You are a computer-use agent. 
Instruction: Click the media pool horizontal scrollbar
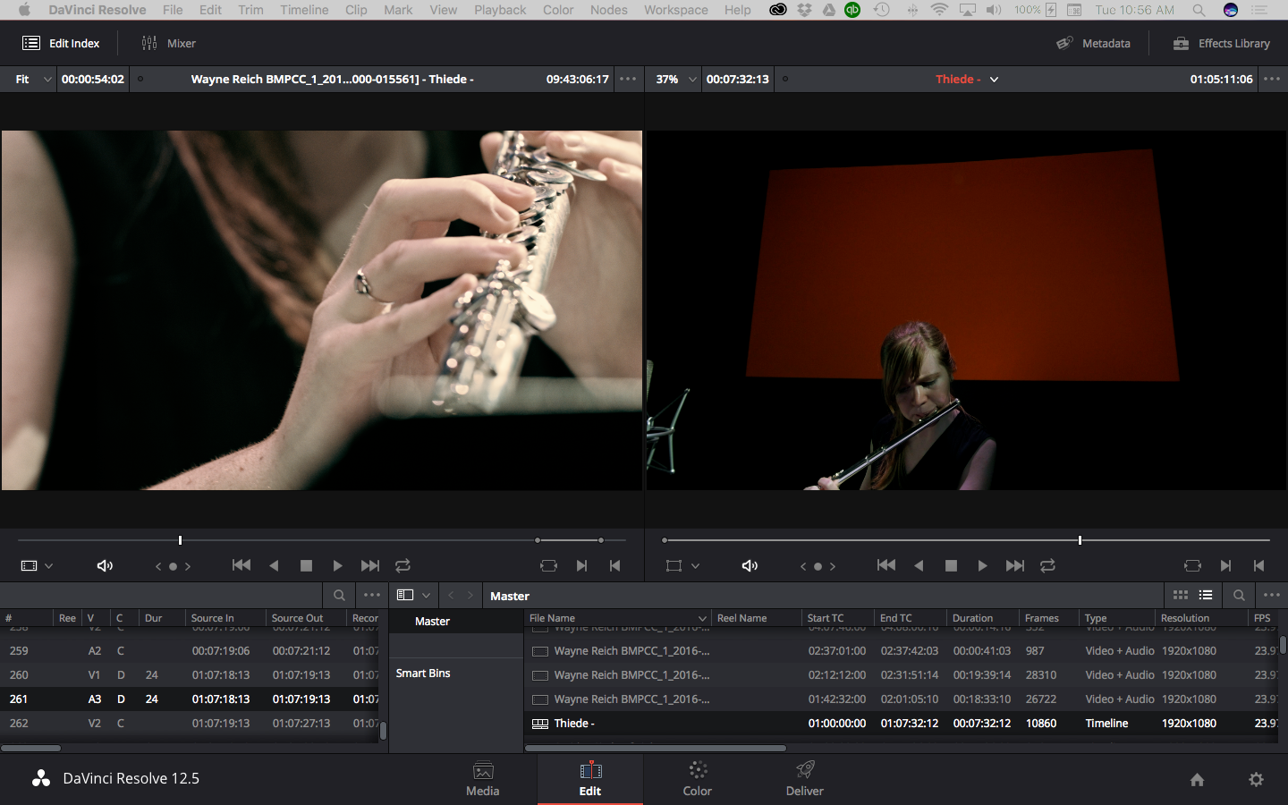tap(657, 748)
